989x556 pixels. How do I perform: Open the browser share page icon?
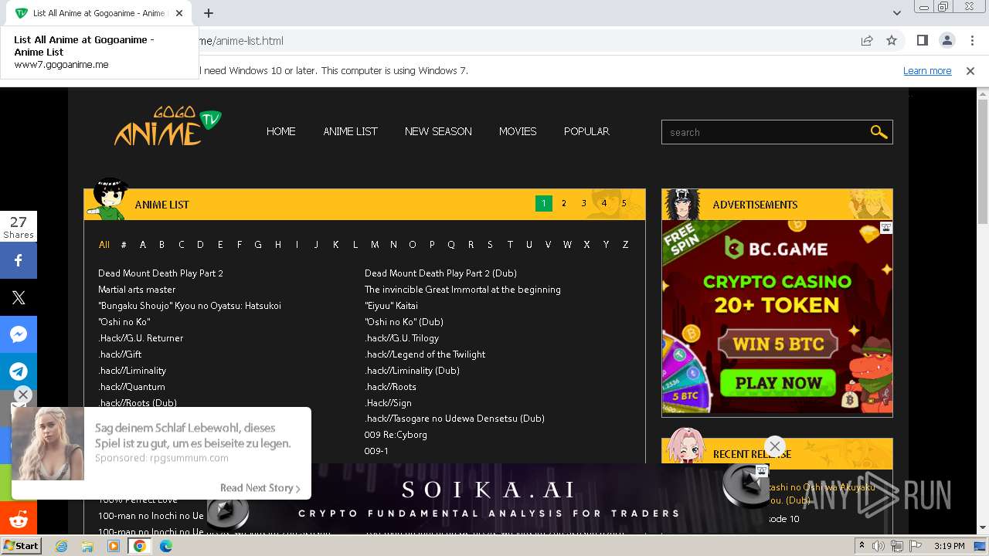(867, 40)
